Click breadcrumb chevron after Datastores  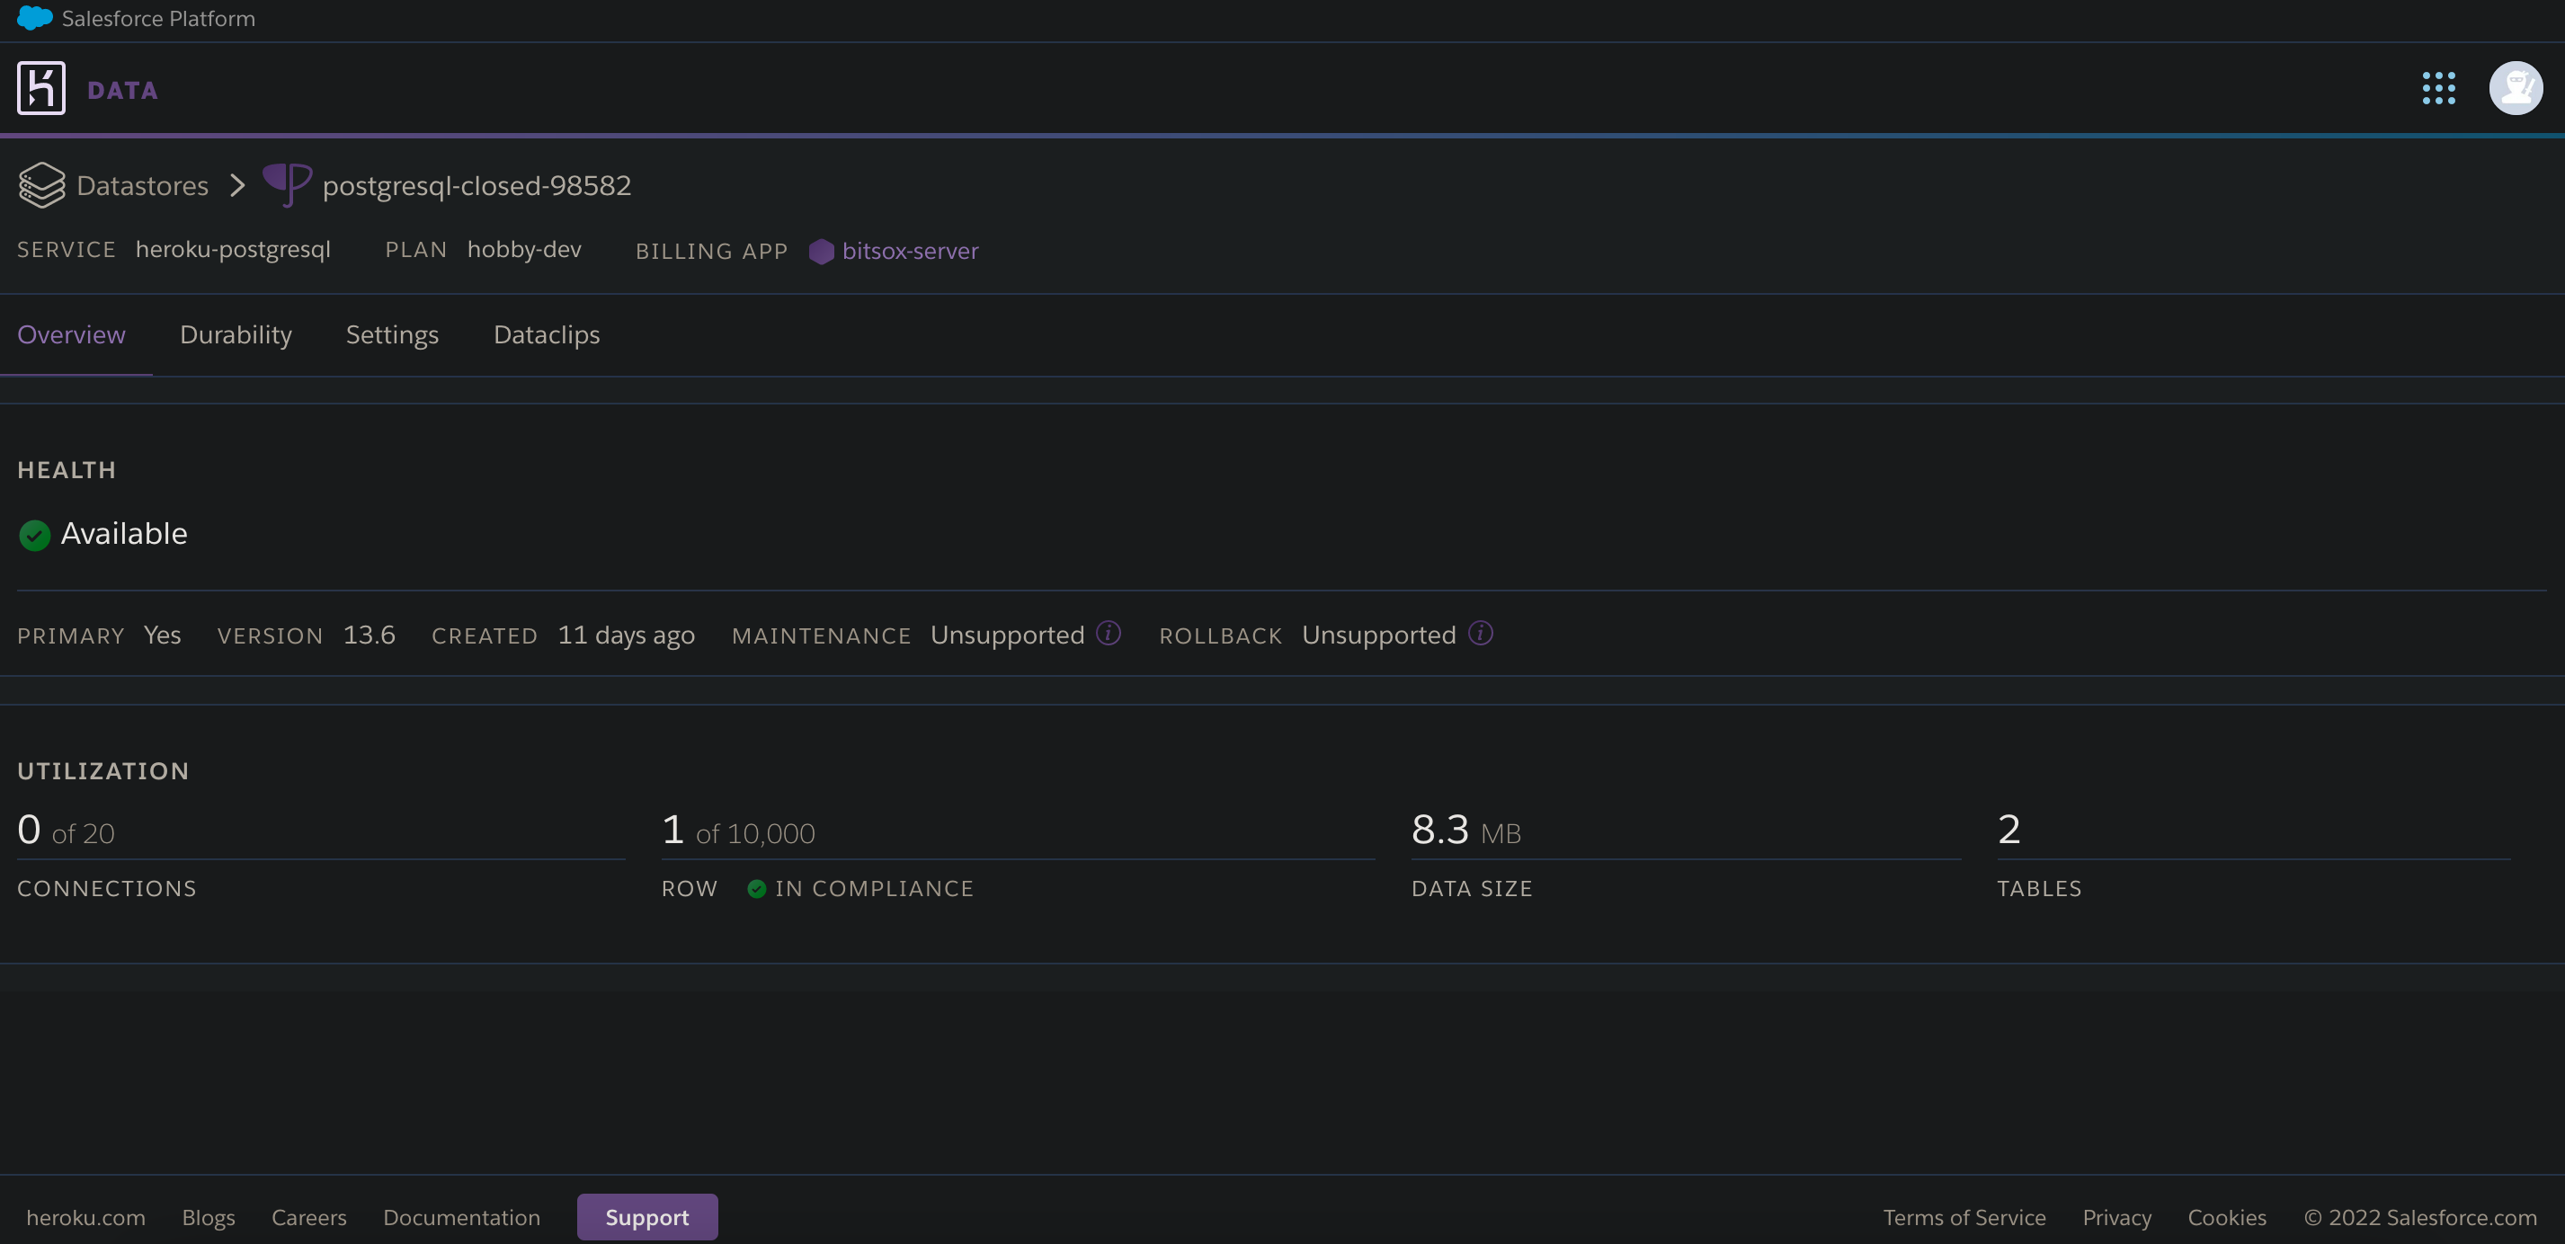pos(237,185)
